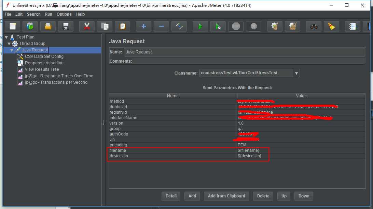The width and height of the screenshot is (373, 209).
Task: Click the Clear results broom icon
Action: pyautogui.click(x=275, y=26)
